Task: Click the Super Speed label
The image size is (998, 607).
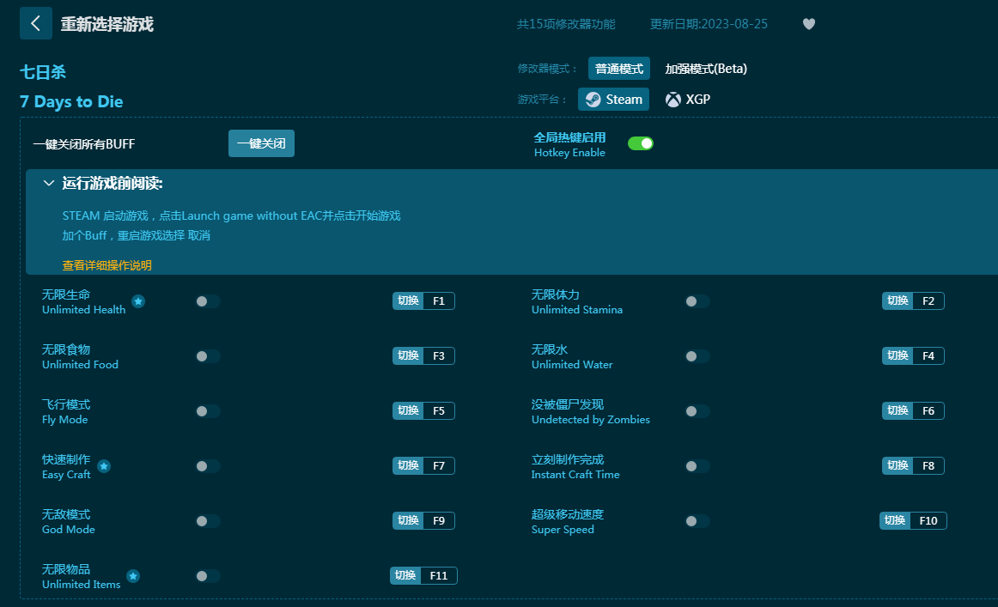Action: pos(563,530)
